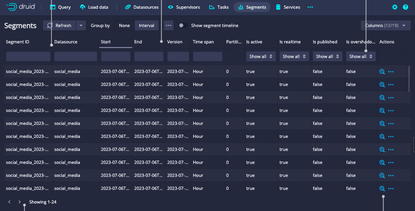The image size is (415, 211).
Task: Click magnifier icon in first segment row
Action: (382, 72)
